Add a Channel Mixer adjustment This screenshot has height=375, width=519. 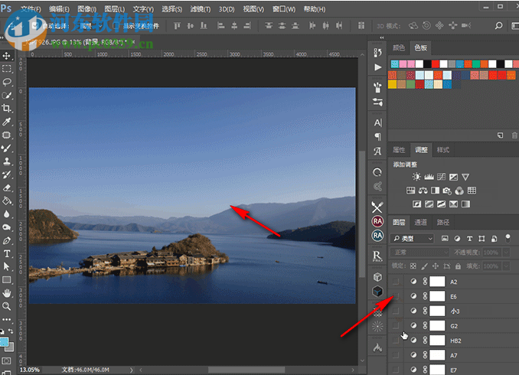click(x=459, y=191)
